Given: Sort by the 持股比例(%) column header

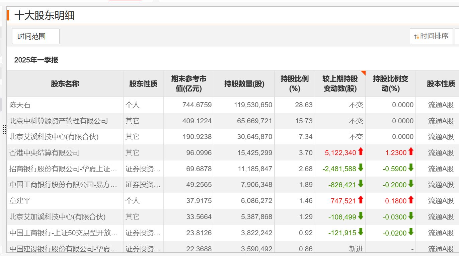Looking at the screenshot, I should click(x=295, y=84).
